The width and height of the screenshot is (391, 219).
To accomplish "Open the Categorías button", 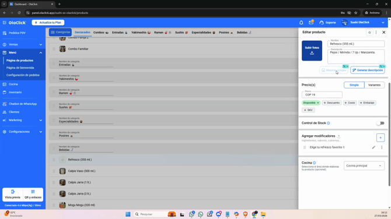I will (x=60, y=33).
